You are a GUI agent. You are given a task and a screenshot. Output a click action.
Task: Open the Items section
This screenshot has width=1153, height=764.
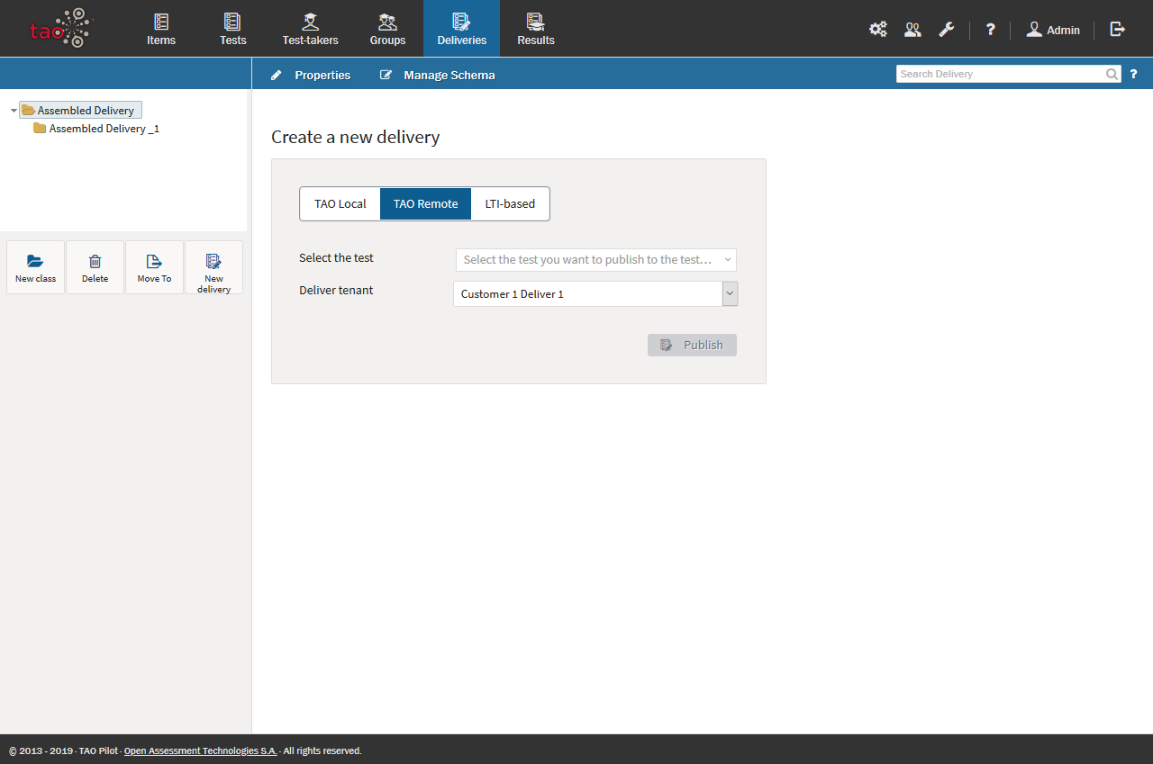coord(161,29)
